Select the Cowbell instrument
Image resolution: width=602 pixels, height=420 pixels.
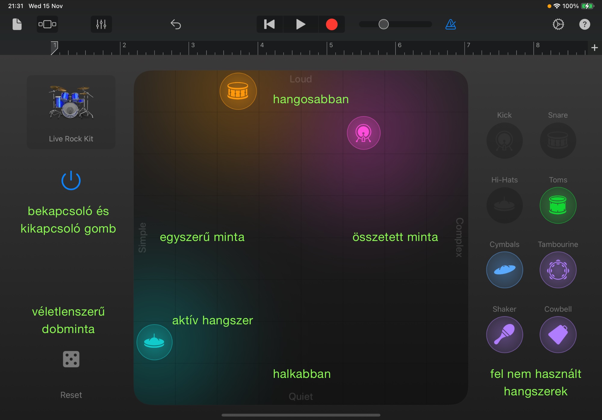pos(558,335)
